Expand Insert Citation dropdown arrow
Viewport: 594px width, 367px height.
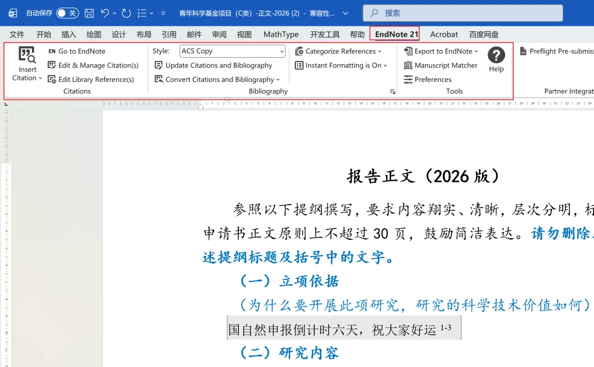[40, 78]
